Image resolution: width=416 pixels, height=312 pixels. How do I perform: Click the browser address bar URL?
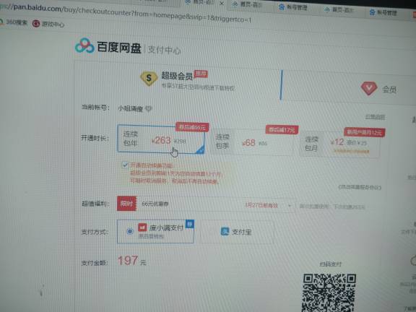(x=126, y=14)
